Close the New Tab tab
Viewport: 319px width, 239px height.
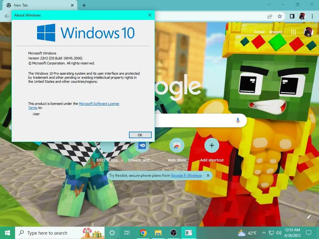pyautogui.click(x=72, y=5)
